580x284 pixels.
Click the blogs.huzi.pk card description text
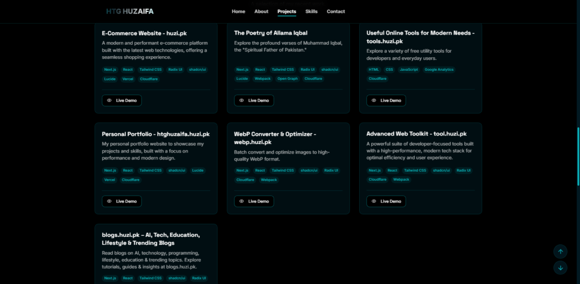click(152, 260)
